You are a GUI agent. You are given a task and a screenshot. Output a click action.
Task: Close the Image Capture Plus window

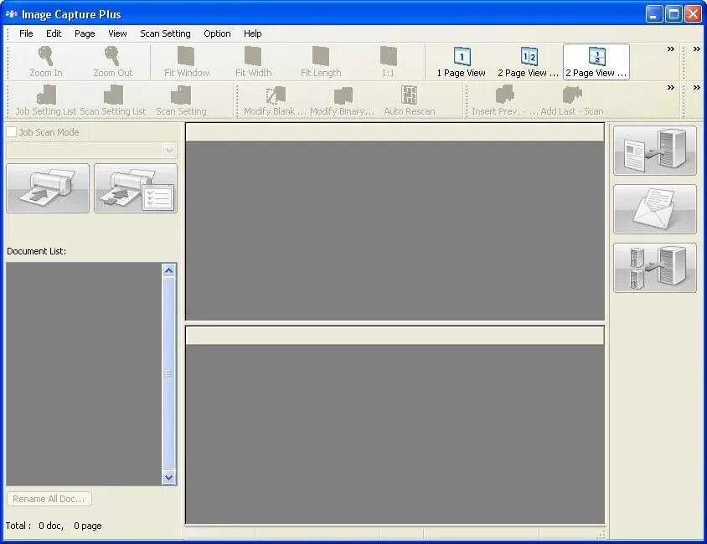tap(693, 14)
